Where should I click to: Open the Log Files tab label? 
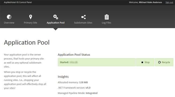click(x=106, y=23)
